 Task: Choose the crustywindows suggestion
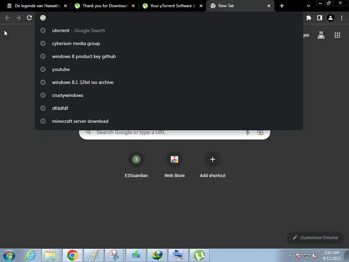click(x=169, y=95)
